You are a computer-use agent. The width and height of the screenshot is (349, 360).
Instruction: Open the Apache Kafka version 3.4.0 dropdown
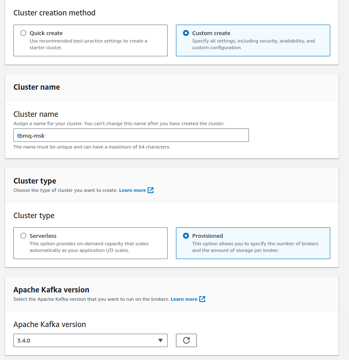point(83,340)
